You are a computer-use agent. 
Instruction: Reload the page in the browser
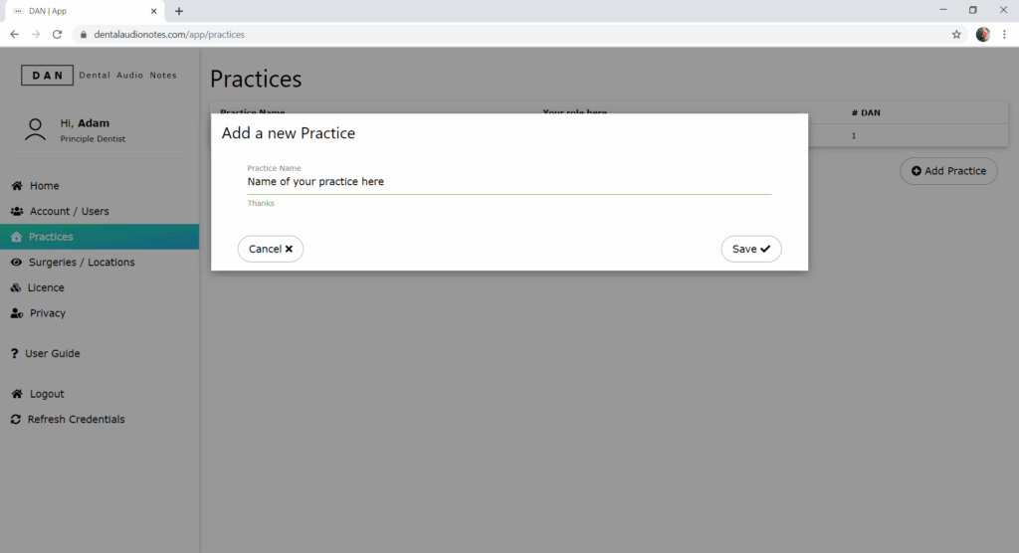click(57, 34)
